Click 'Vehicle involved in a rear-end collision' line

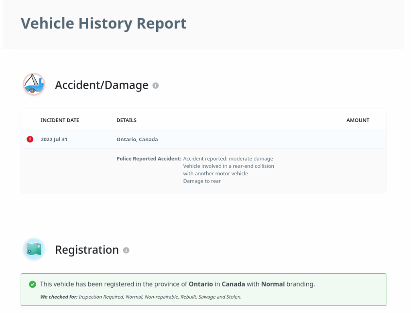click(228, 166)
